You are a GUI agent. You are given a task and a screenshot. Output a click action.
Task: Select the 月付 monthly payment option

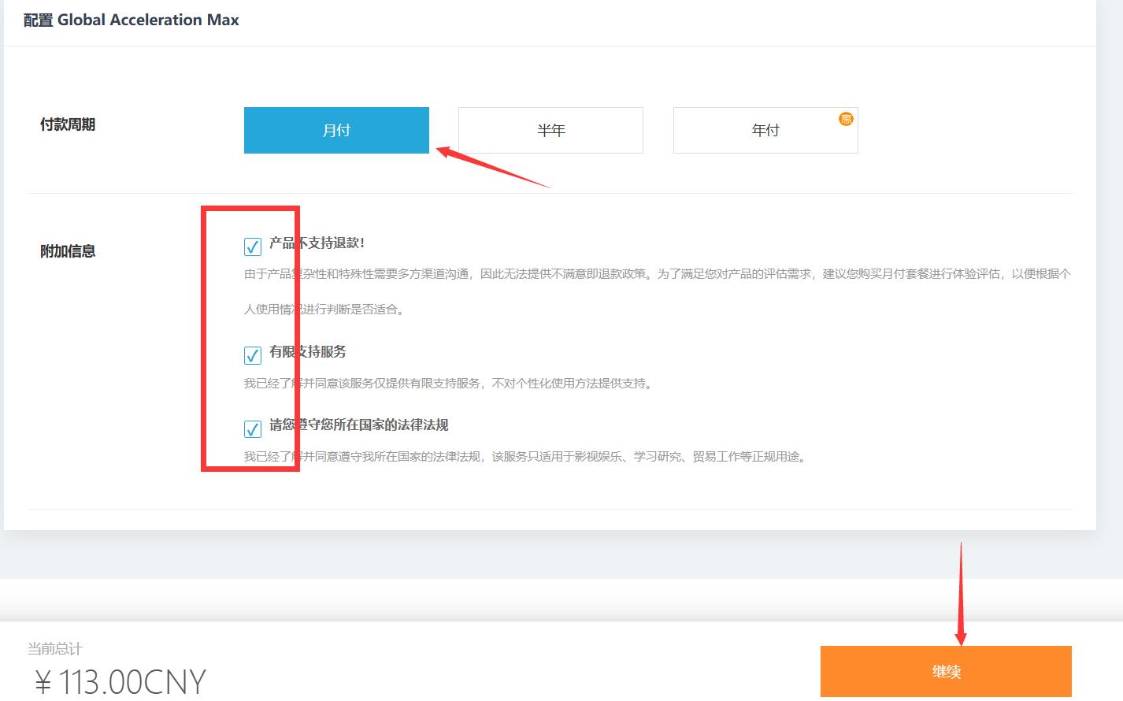pyautogui.click(x=336, y=130)
